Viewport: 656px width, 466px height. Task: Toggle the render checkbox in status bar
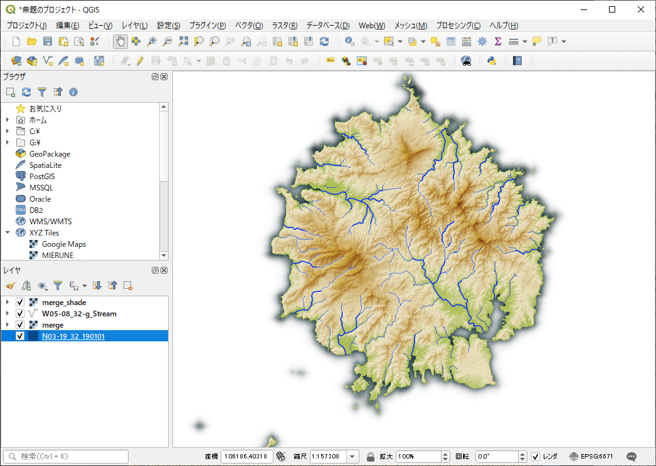click(536, 457)
